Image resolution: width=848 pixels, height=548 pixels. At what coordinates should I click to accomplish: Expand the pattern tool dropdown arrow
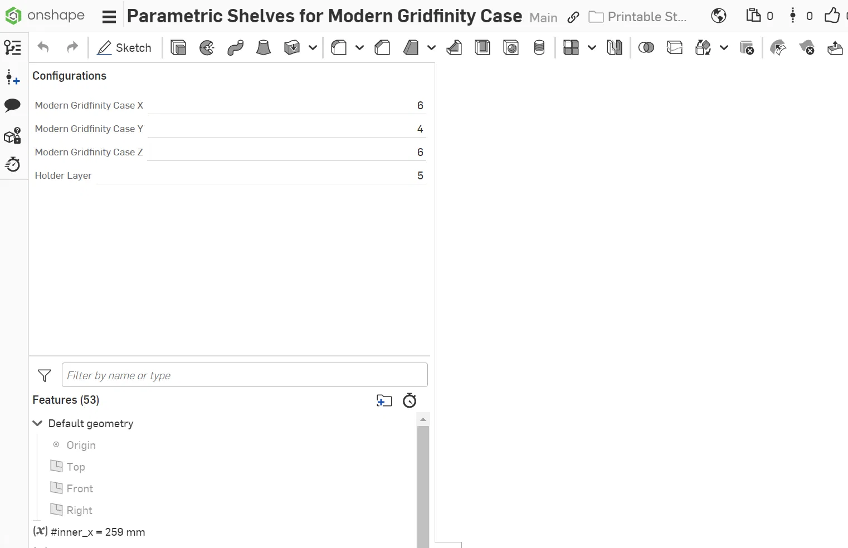point(592,48)
